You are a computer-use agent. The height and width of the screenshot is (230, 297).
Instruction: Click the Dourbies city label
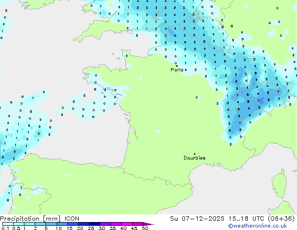pos(194,158)
